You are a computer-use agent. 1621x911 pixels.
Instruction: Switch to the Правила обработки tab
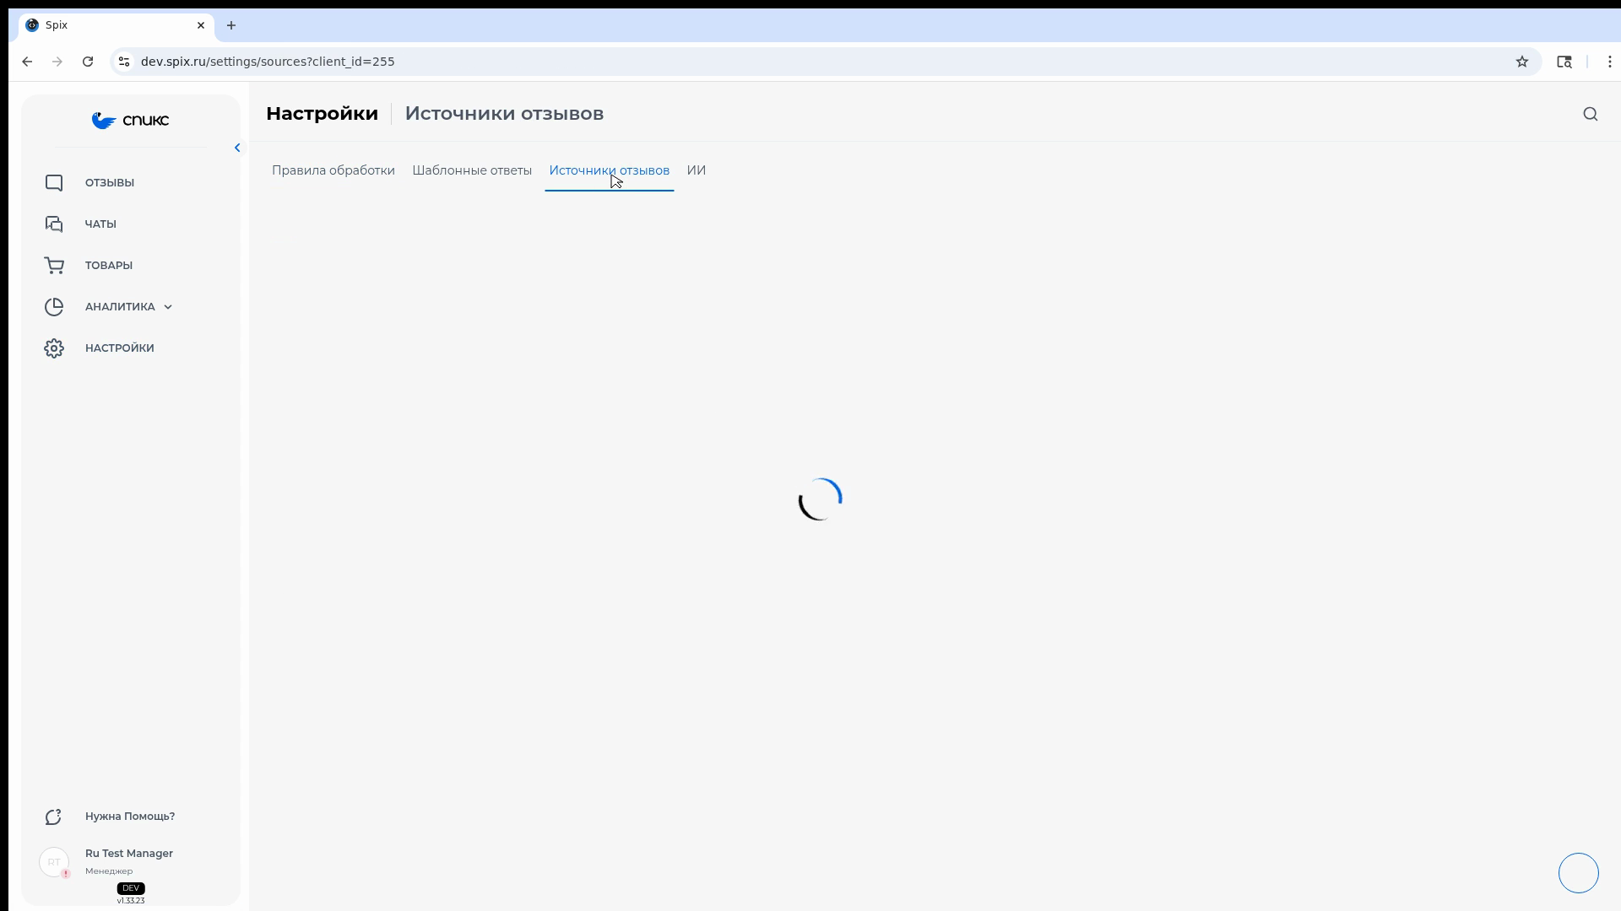pos(333,170)
